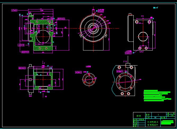Select the large circular hole in the E向 view
The height and width of the screenshot is (129, 177).
[143, 36]
